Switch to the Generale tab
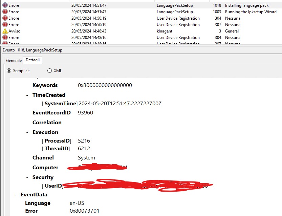 pyautogui.click(x=13, y=61)
